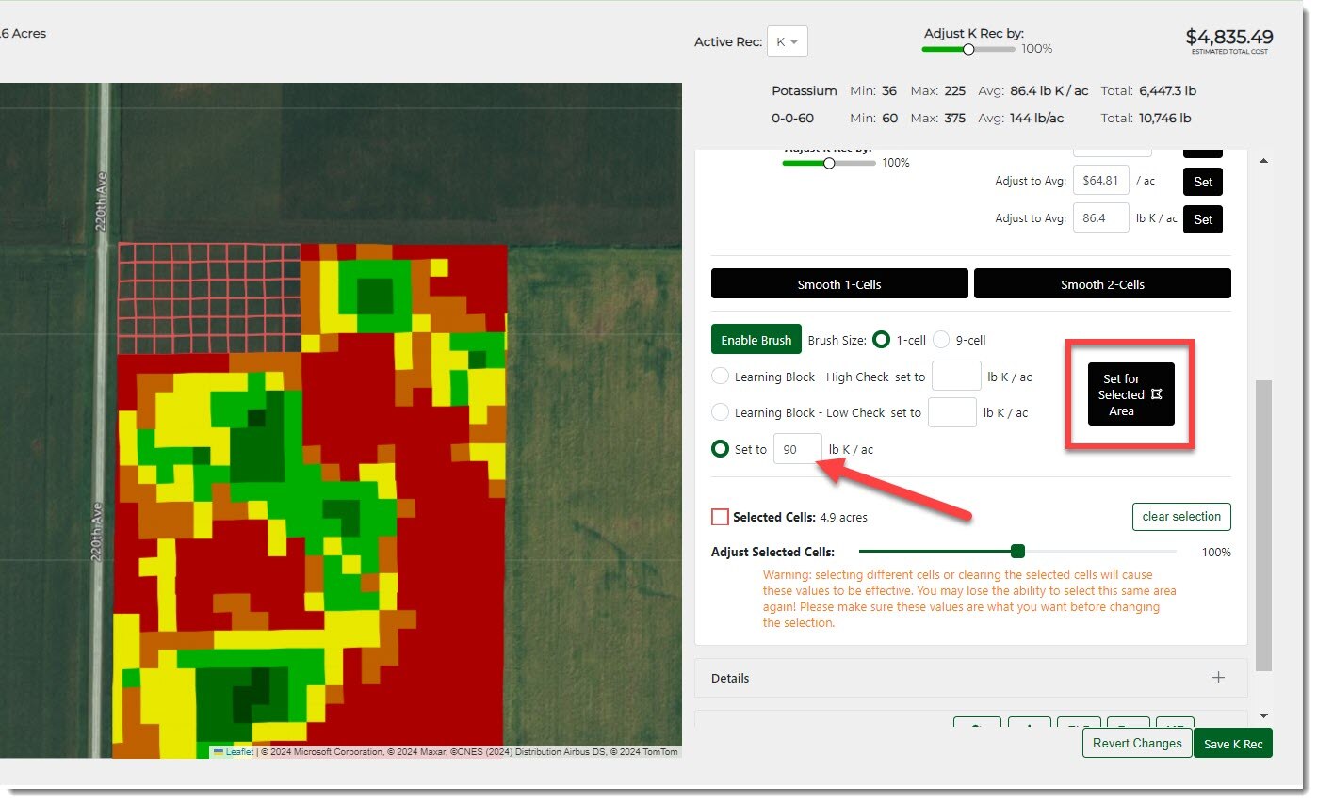This screenshot has width=1317, height=803.
Task: Click Smooth 1-Cells button
Action: pyautogui.click(x=838, y=284)
